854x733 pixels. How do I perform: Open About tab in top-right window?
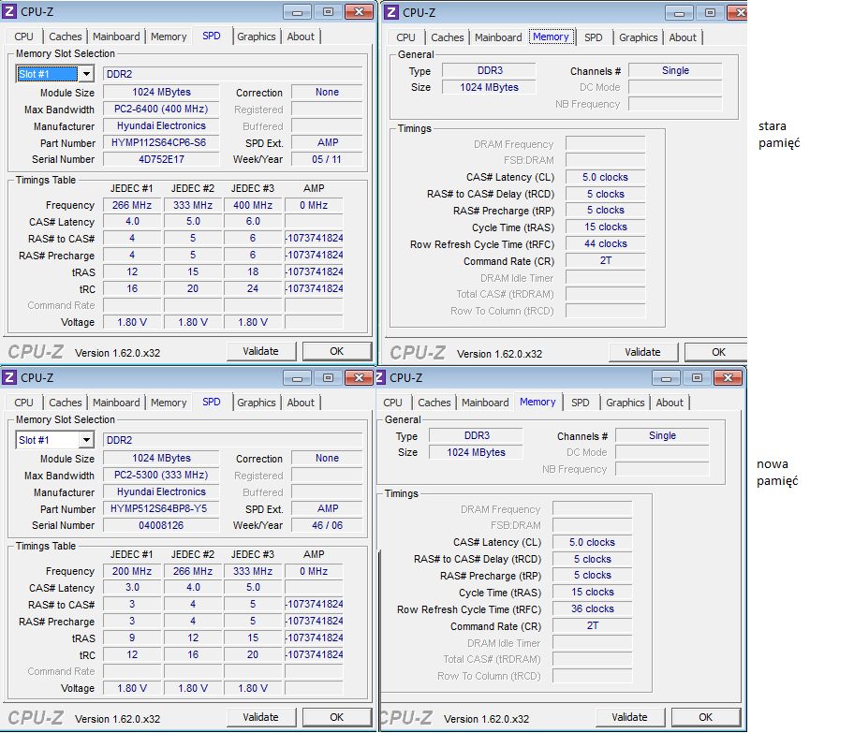click(x=683, y=37)
